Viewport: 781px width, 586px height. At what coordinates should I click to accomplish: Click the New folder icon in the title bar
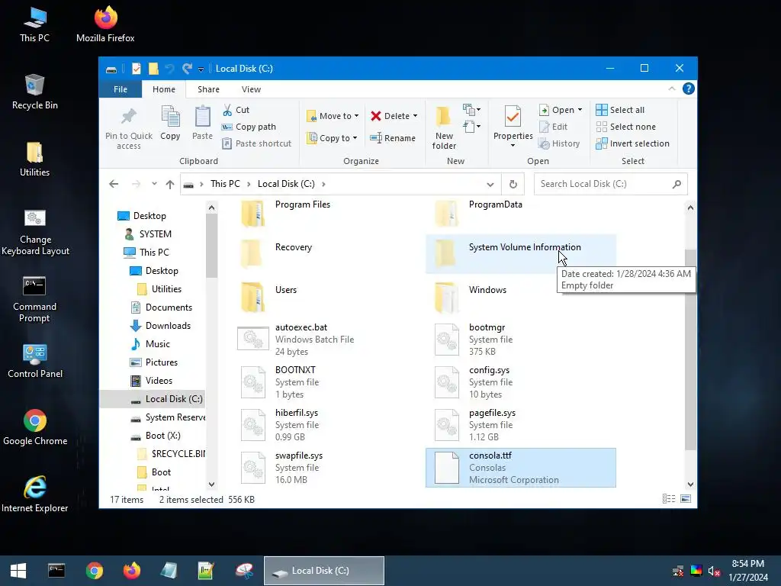click(x=153, y=68)
